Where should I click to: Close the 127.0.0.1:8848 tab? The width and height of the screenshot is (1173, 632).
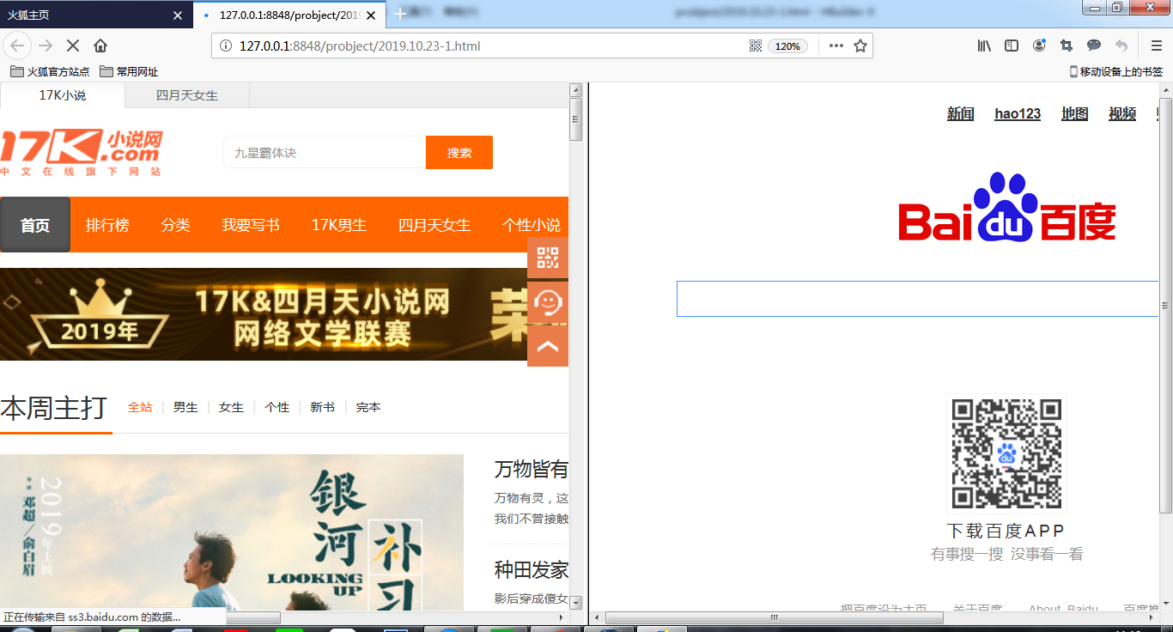(371, 15)
